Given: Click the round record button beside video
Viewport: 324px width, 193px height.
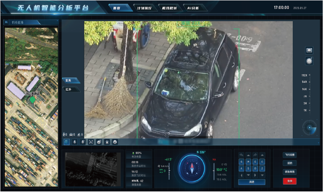Looking at the screenshot, I should (309, 61).
